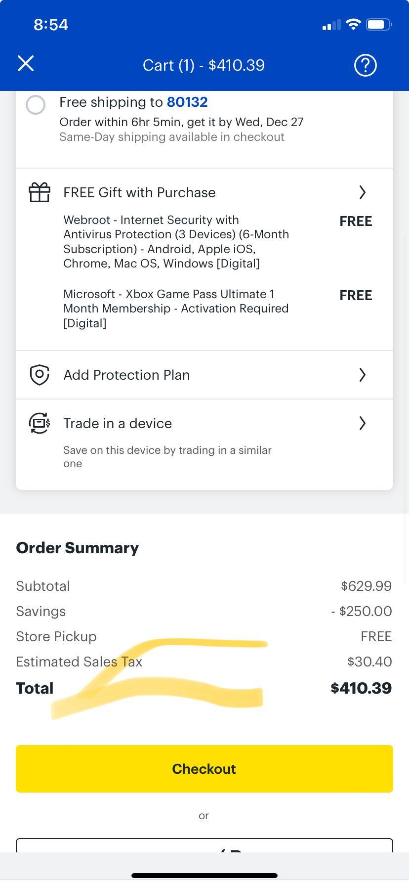Tap the cellular signal bars icon
Image resolution: width=409 pixels, height=886 pixels.
330,25
